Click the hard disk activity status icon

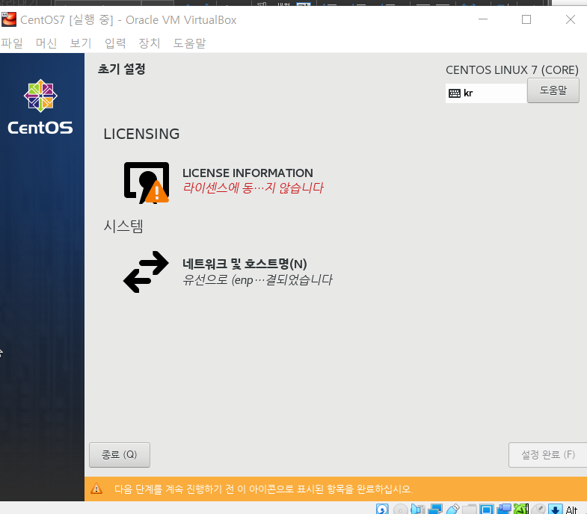[x=382, y=509]
